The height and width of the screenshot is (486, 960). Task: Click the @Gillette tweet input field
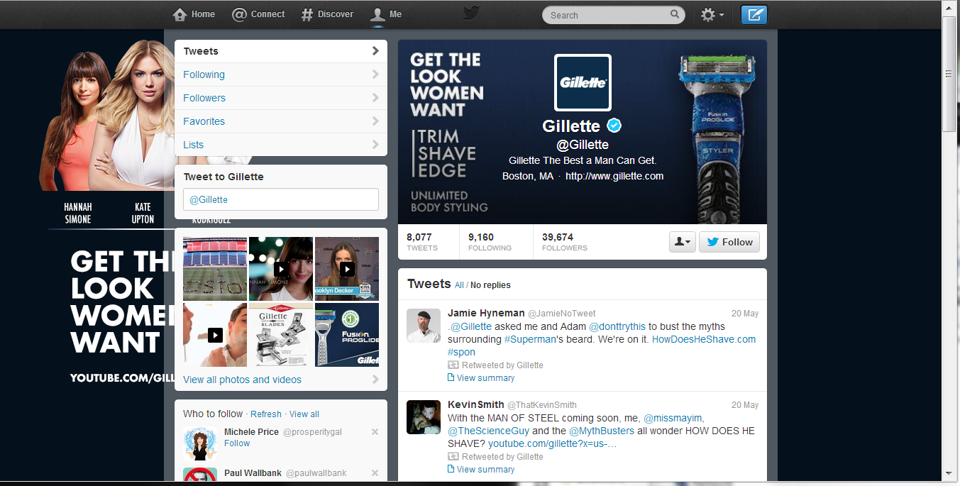tap(281, 199)
